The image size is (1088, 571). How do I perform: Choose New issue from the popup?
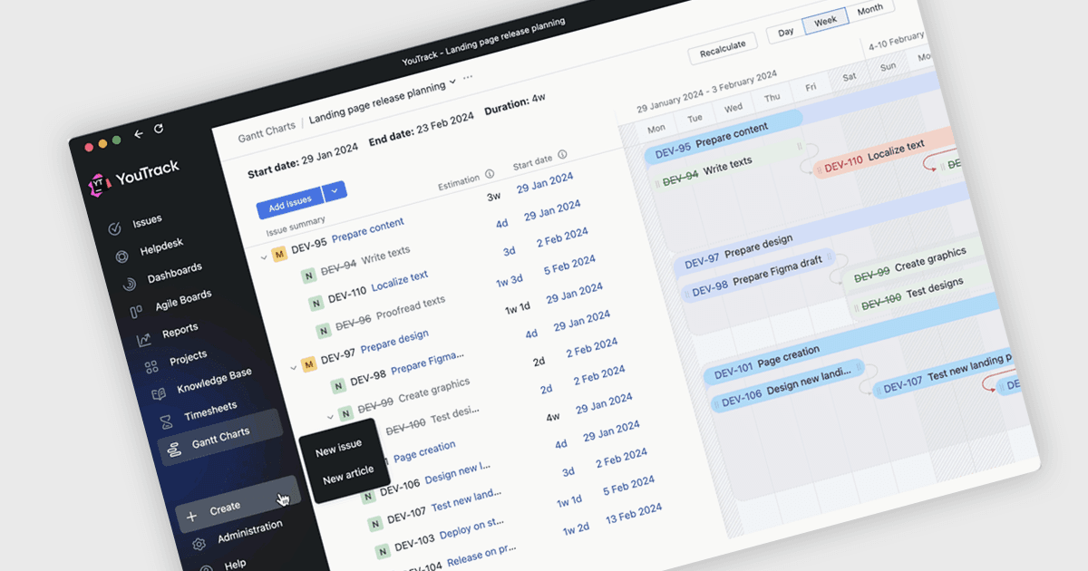[338, 449]
